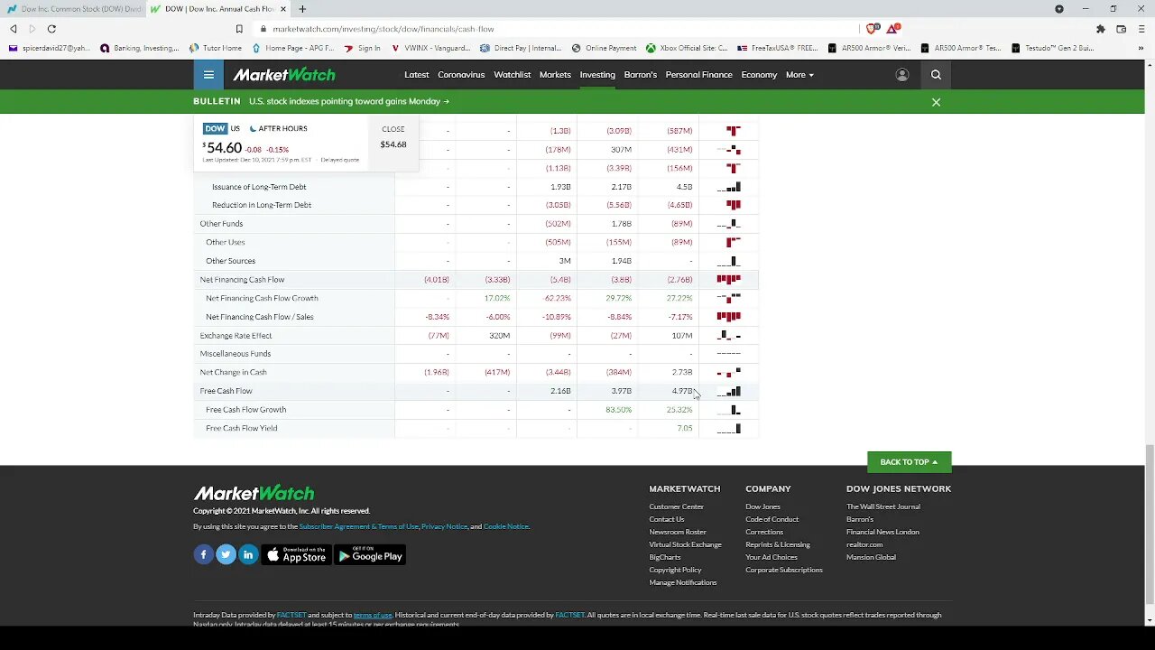Viewport: 1155px width, 650px height.
Task: Click the 4.97B free cash flow value
Action: click(682, 391)
